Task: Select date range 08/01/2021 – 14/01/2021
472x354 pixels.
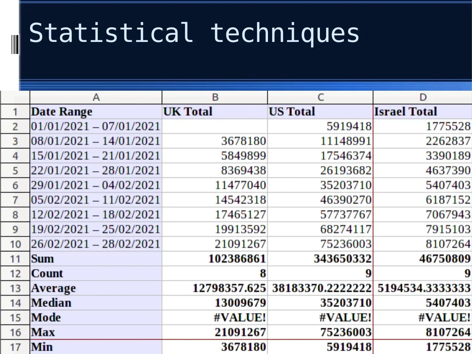Action: click(x=96, y=141)
